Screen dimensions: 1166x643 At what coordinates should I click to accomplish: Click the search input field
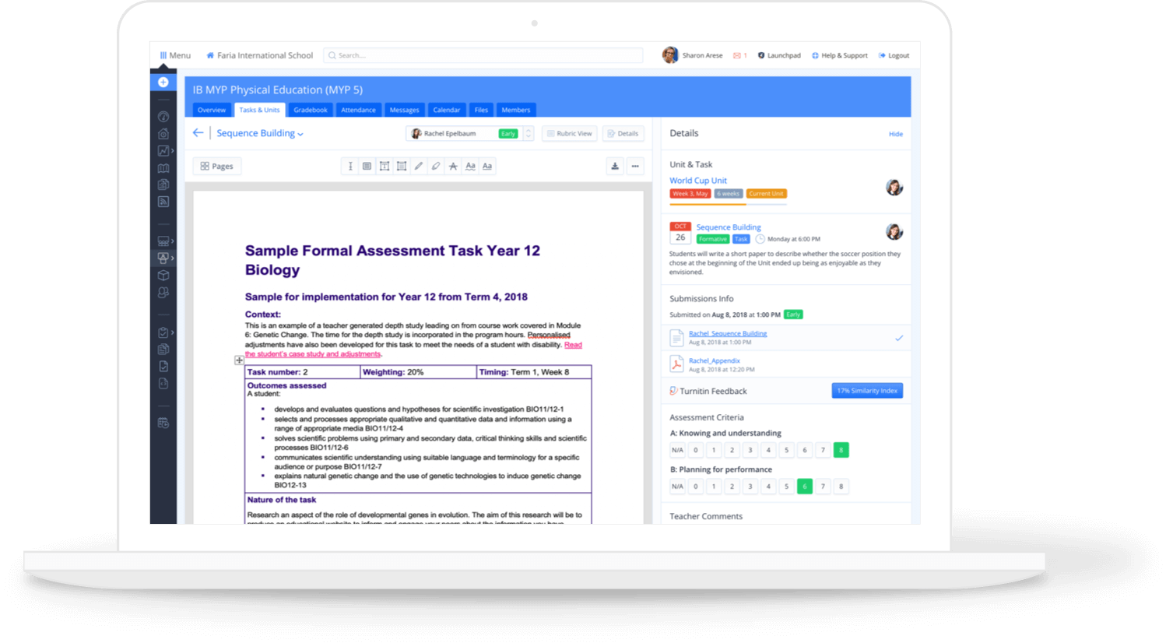pyautogui.click(x=483, y=55)
